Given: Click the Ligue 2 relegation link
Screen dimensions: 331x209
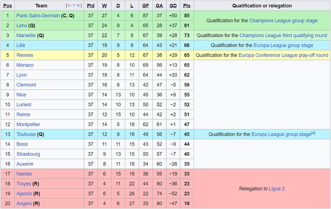Looking at the screenshot, I should coord(277,189).
